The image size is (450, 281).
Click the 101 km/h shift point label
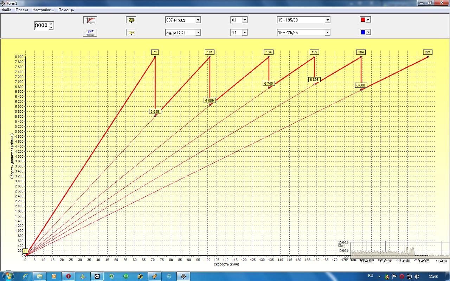click(x=210, y=52)
